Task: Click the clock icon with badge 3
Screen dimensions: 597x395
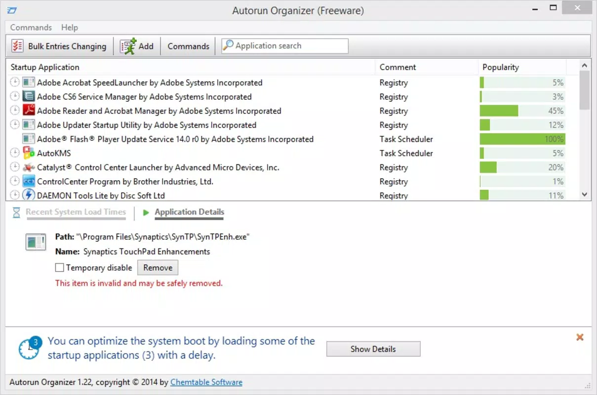Action: pyautogui.click(x=29, y=348)
